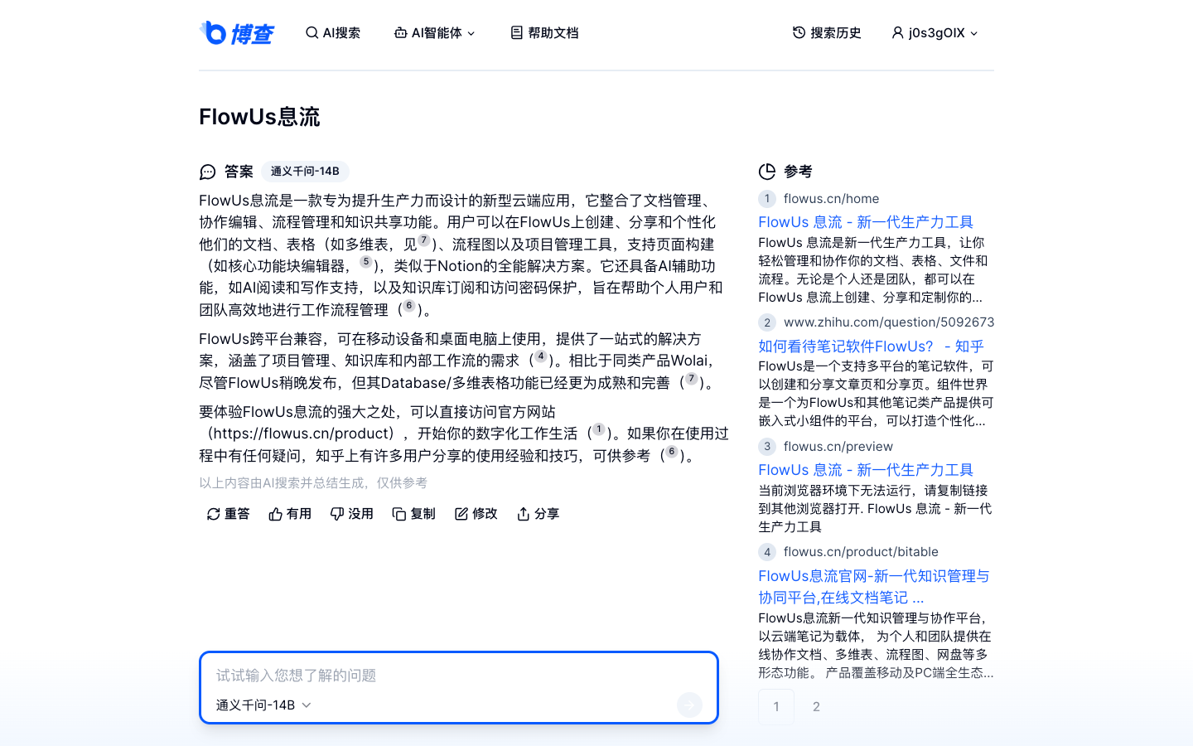Give thumbs up with 有用
Screen dimensions: 1193x746
(289, 514)
